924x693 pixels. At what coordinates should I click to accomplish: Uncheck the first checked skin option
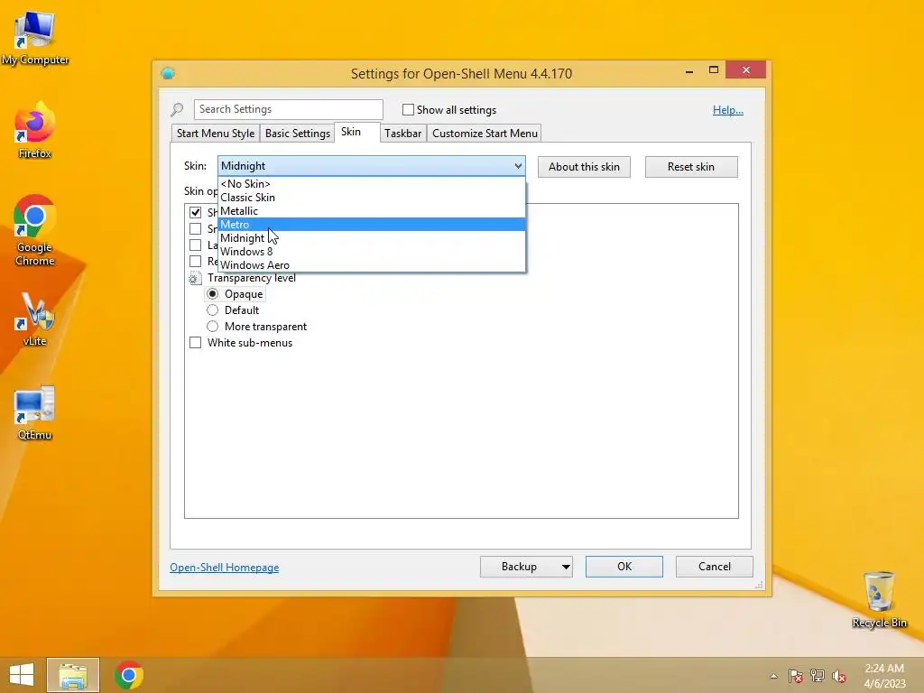pos(195,212)
